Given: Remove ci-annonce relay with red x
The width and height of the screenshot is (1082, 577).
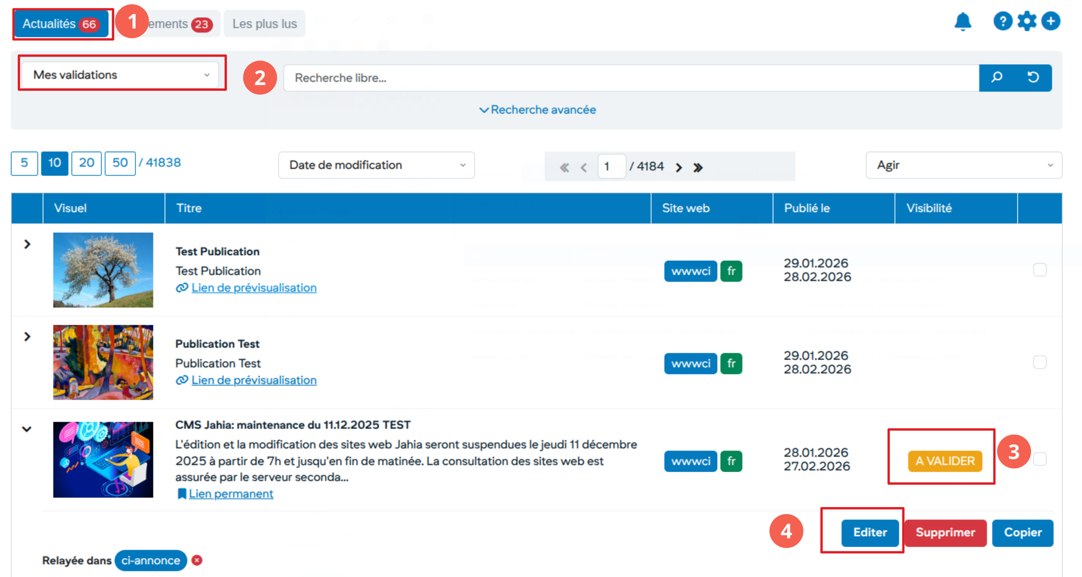Looking at the screenshot, I should pyautogui.click(x=197, y=560).
